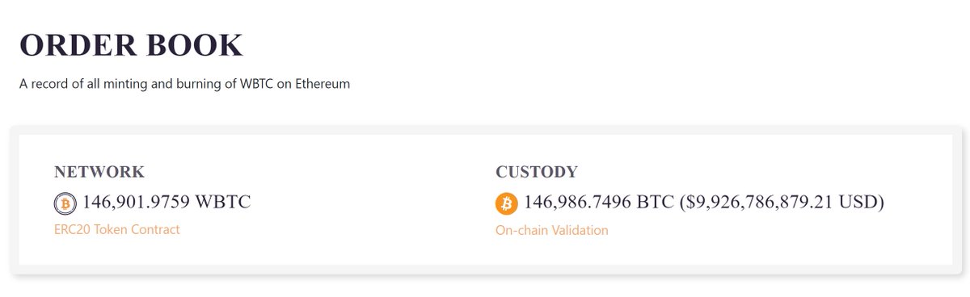Click the gray border of the stats card

point(485,130)
